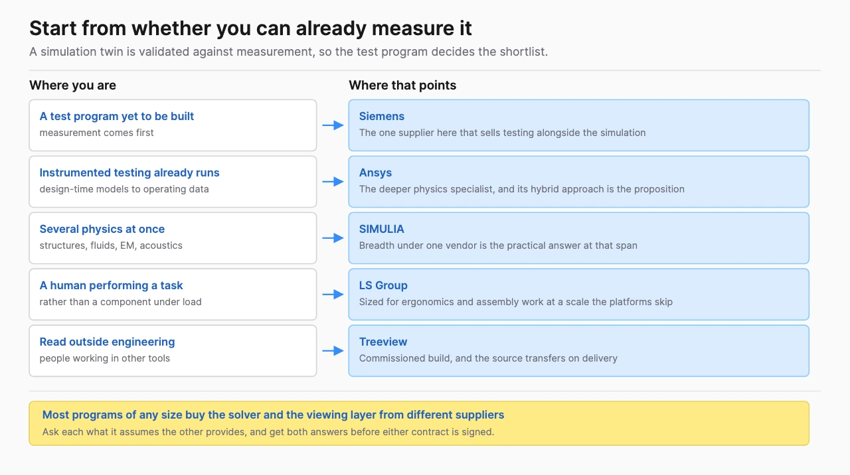This screenshot has height=475, width=850.
Task: Click the "Where that points" column heading
Action: 402,86
